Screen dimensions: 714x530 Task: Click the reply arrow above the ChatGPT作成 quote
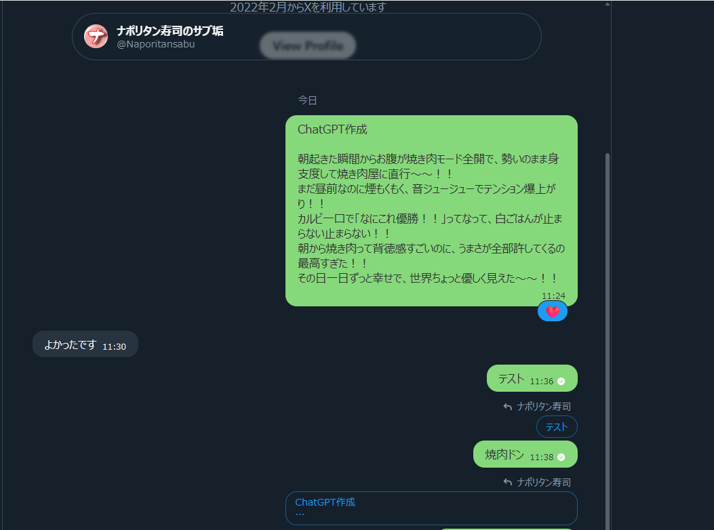(508, 482)
